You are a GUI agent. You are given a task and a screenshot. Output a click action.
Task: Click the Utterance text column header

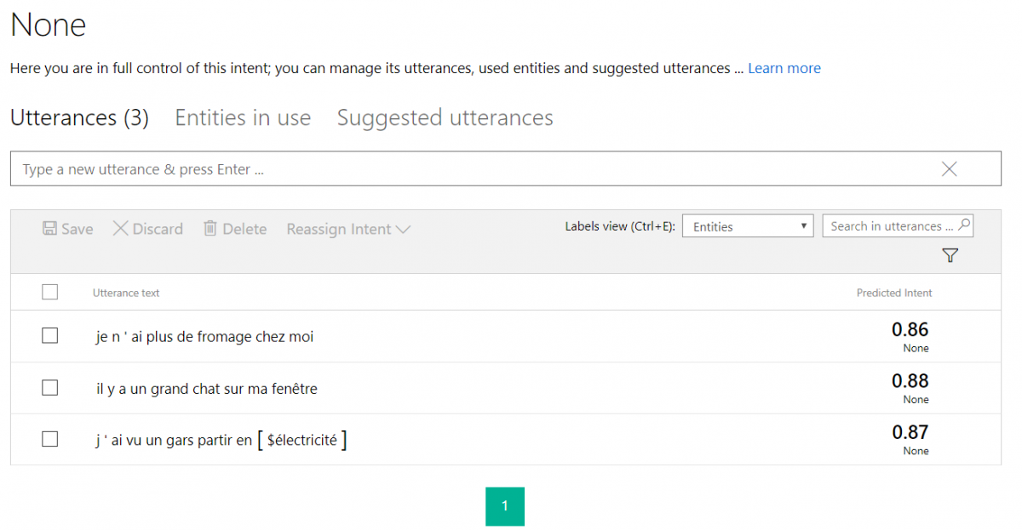(x=126, y=293)
